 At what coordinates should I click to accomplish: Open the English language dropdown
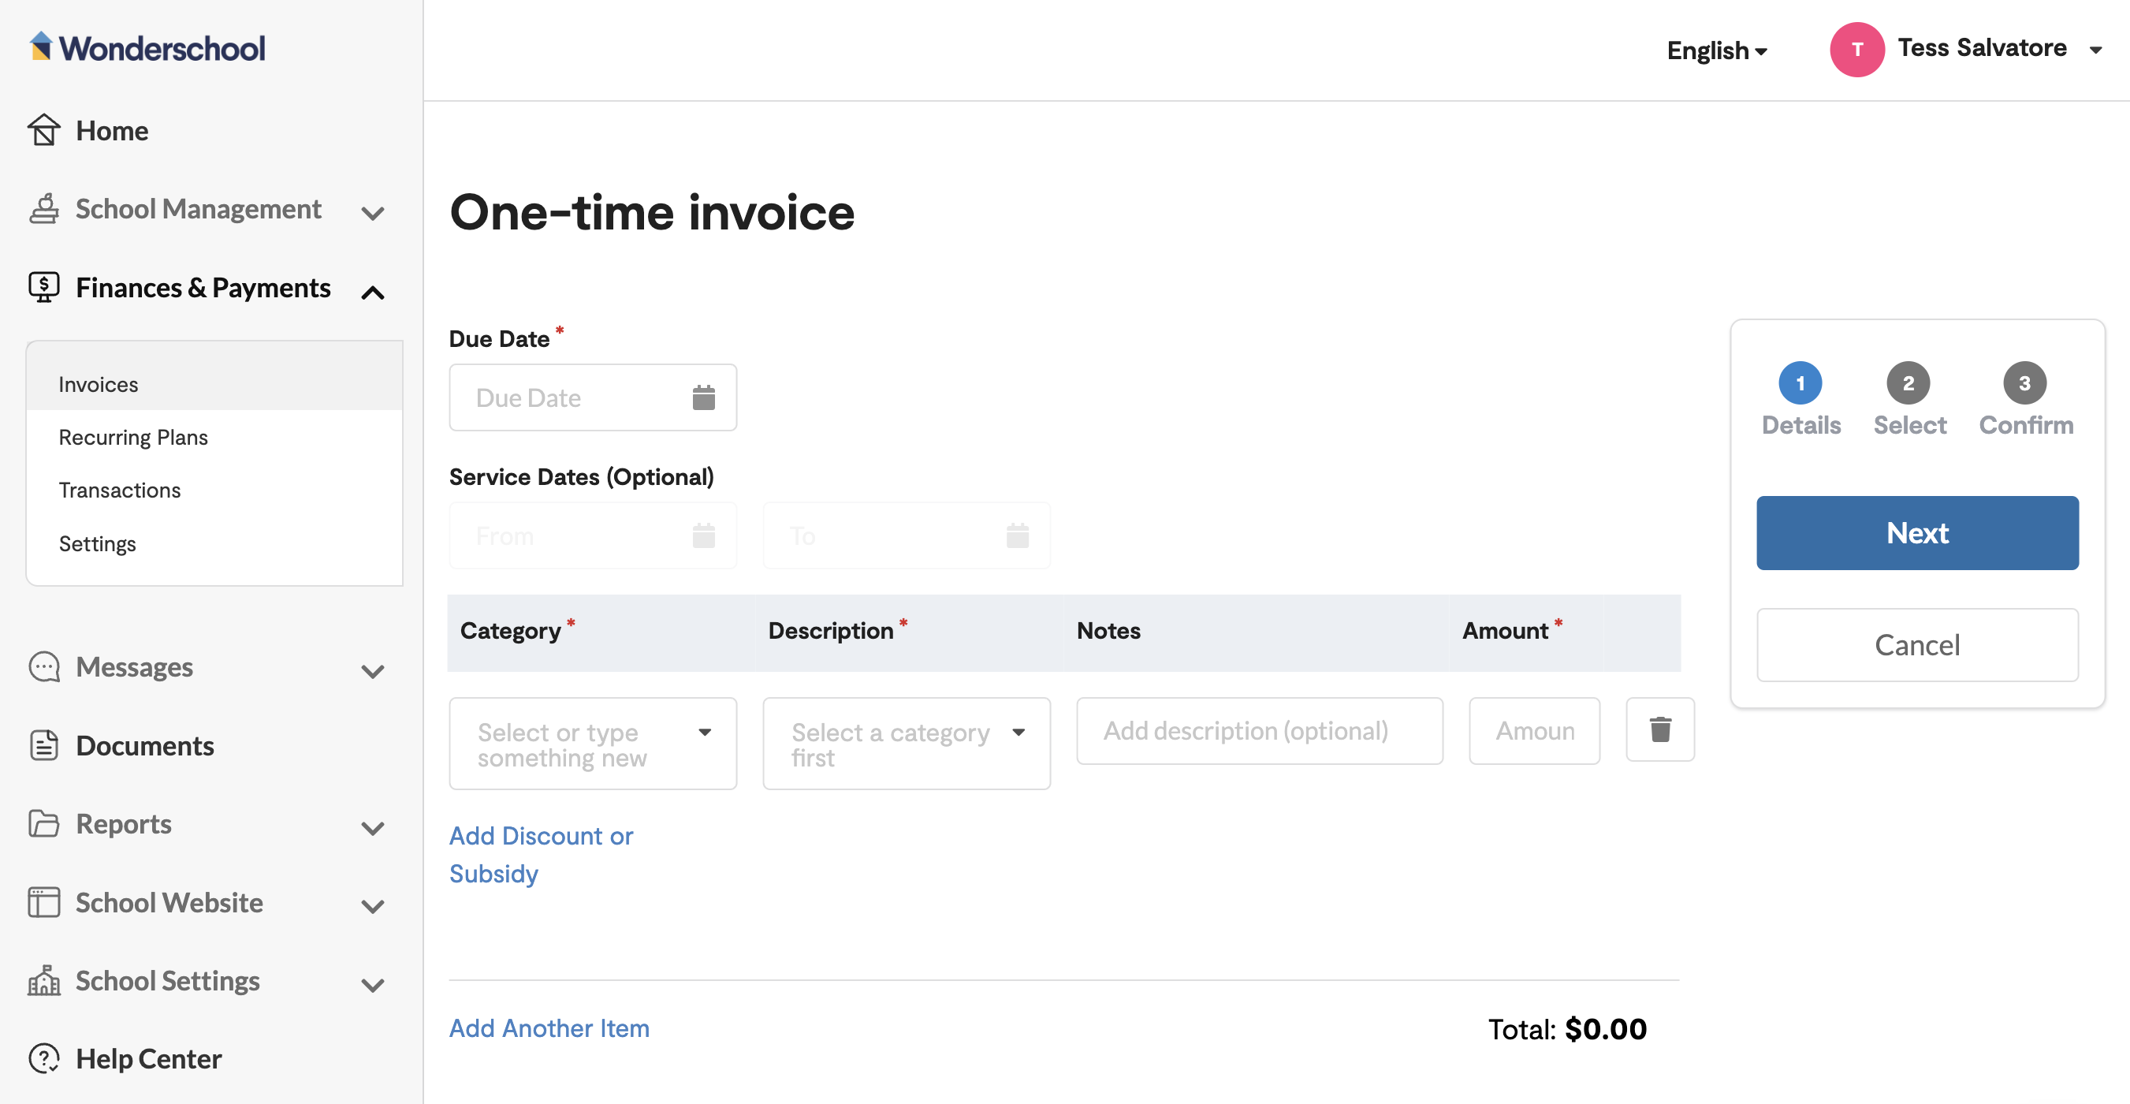pos(1717,50)
